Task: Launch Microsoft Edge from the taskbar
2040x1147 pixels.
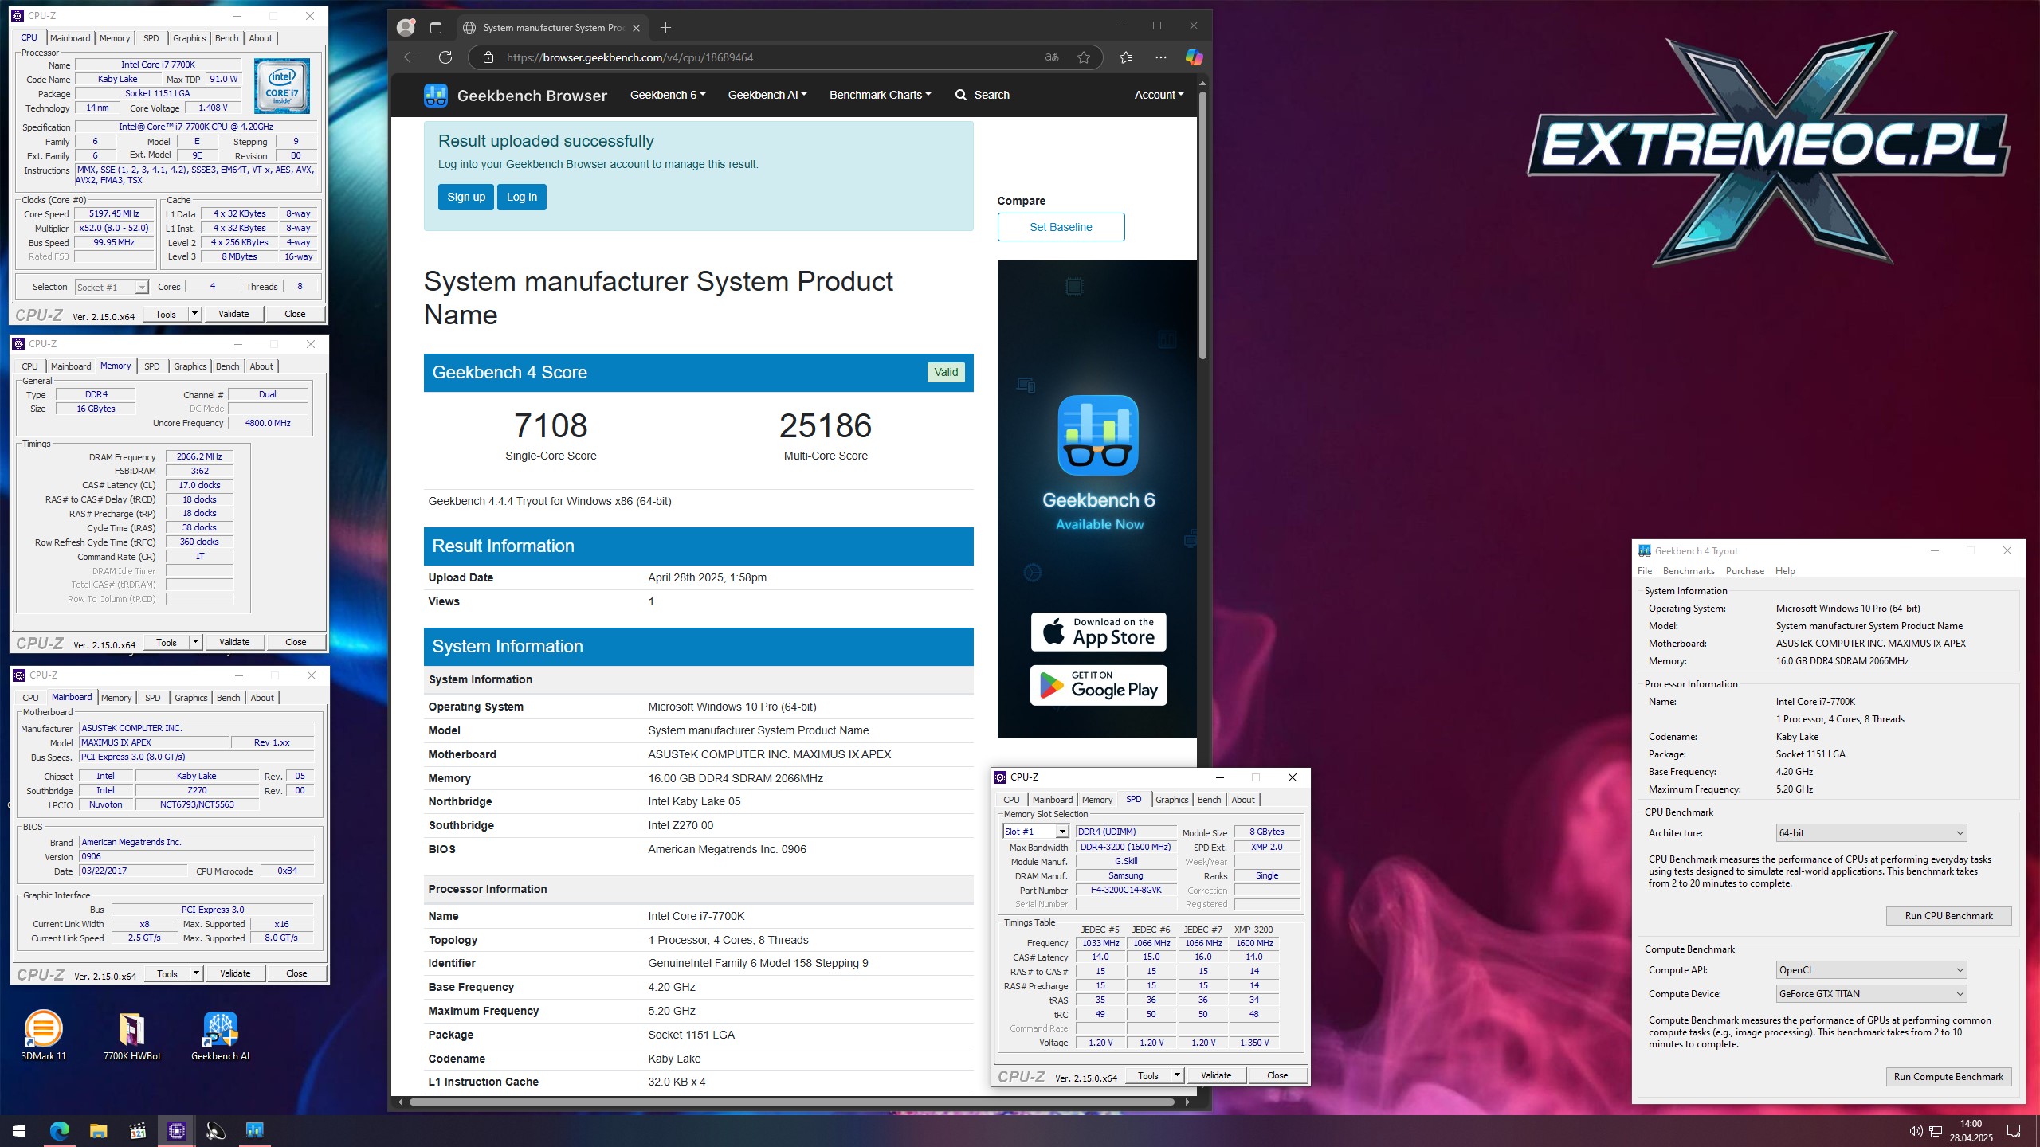Action: pyautogui.click(x=59, y=1130)
